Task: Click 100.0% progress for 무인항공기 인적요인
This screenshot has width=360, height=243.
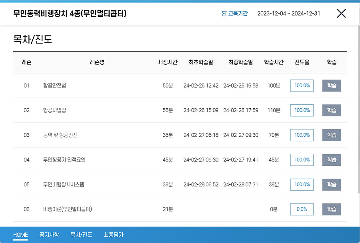Action: (302, 160)
